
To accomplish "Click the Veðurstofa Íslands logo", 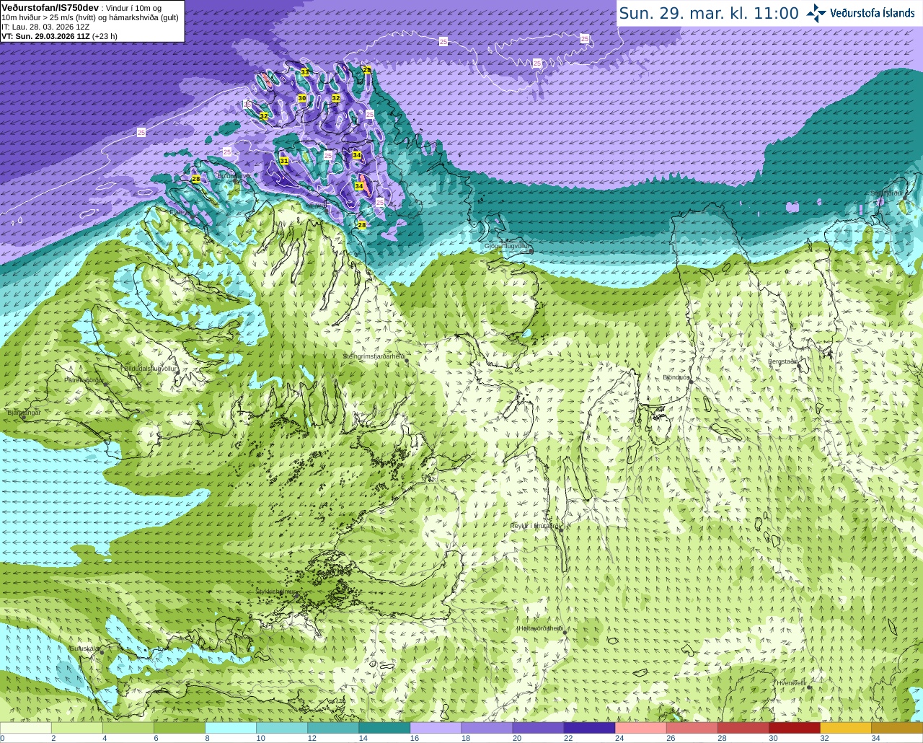I will 860,13.
